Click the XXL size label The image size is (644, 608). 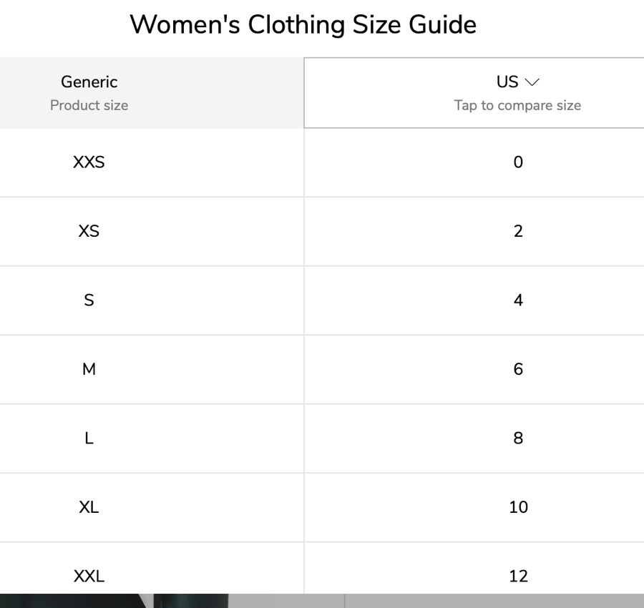click(89, 576)
